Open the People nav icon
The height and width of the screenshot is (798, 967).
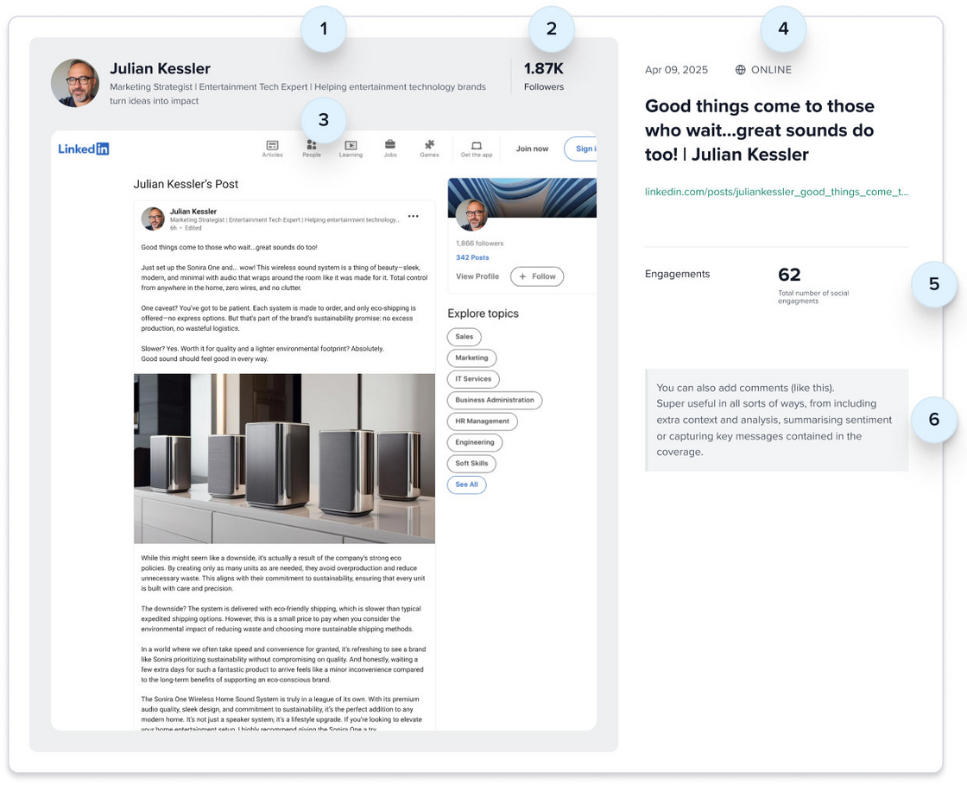click(312, 147)
